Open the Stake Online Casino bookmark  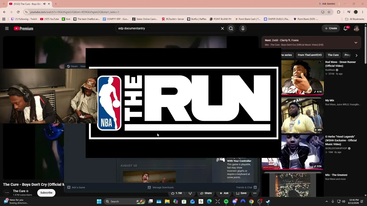[145, 19]
